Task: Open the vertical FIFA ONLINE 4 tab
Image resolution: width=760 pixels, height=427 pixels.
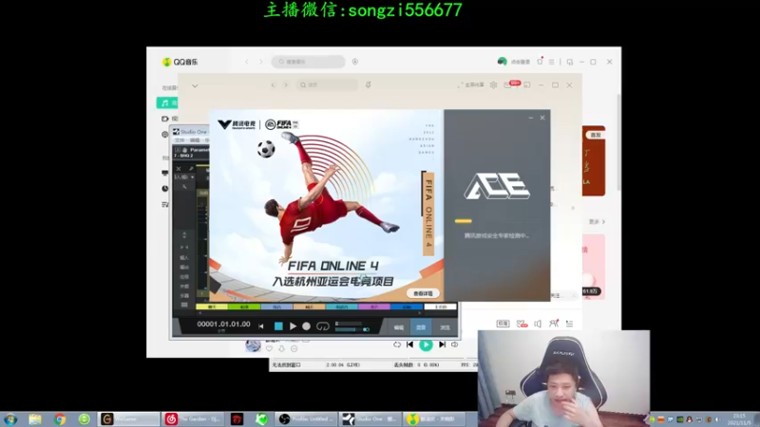Action: (428, 213)
